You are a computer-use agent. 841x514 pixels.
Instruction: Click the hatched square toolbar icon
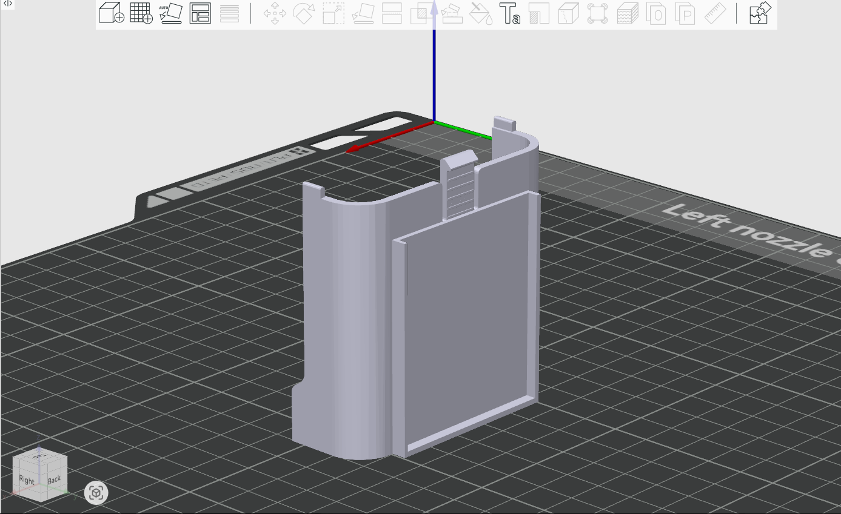539,13
